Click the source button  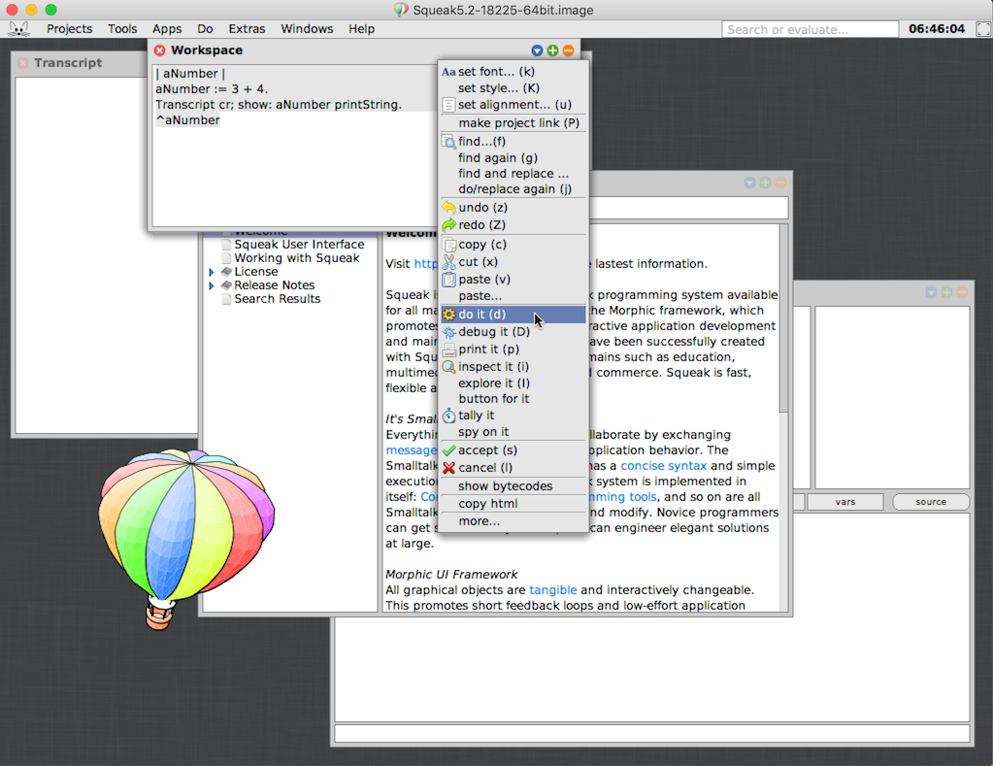(930, 502)
